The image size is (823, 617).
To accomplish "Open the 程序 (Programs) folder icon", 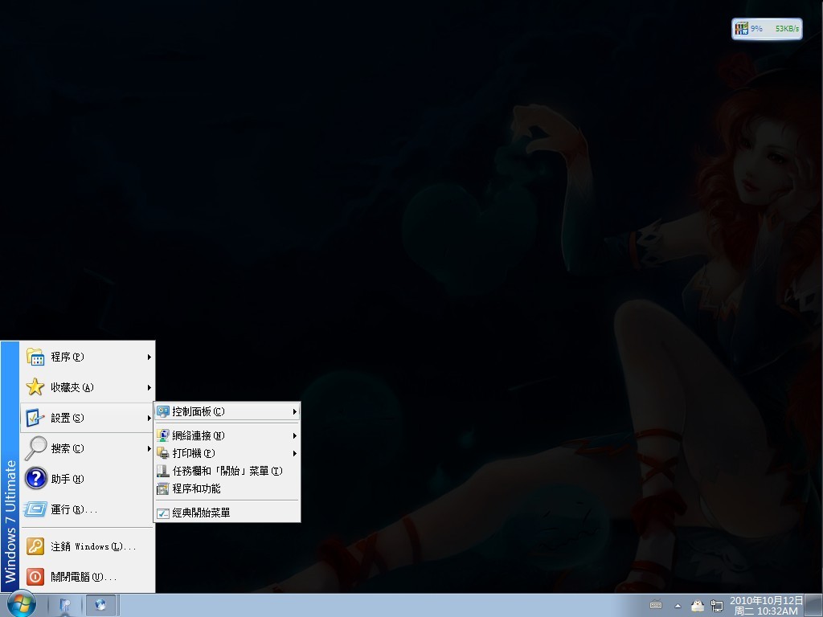I will pos(35,357).
